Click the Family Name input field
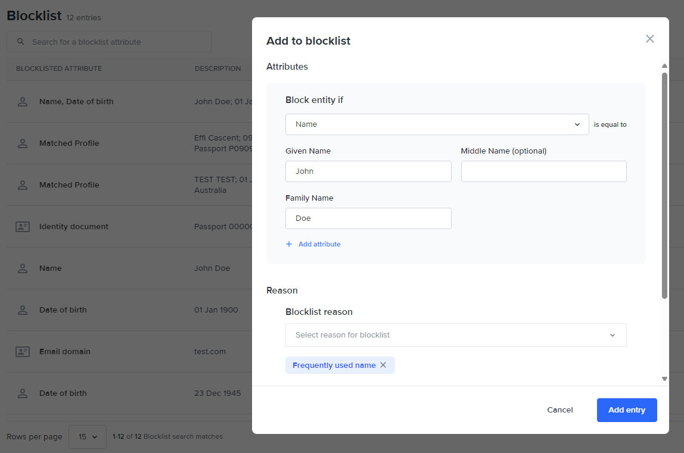 pos(368,218)
